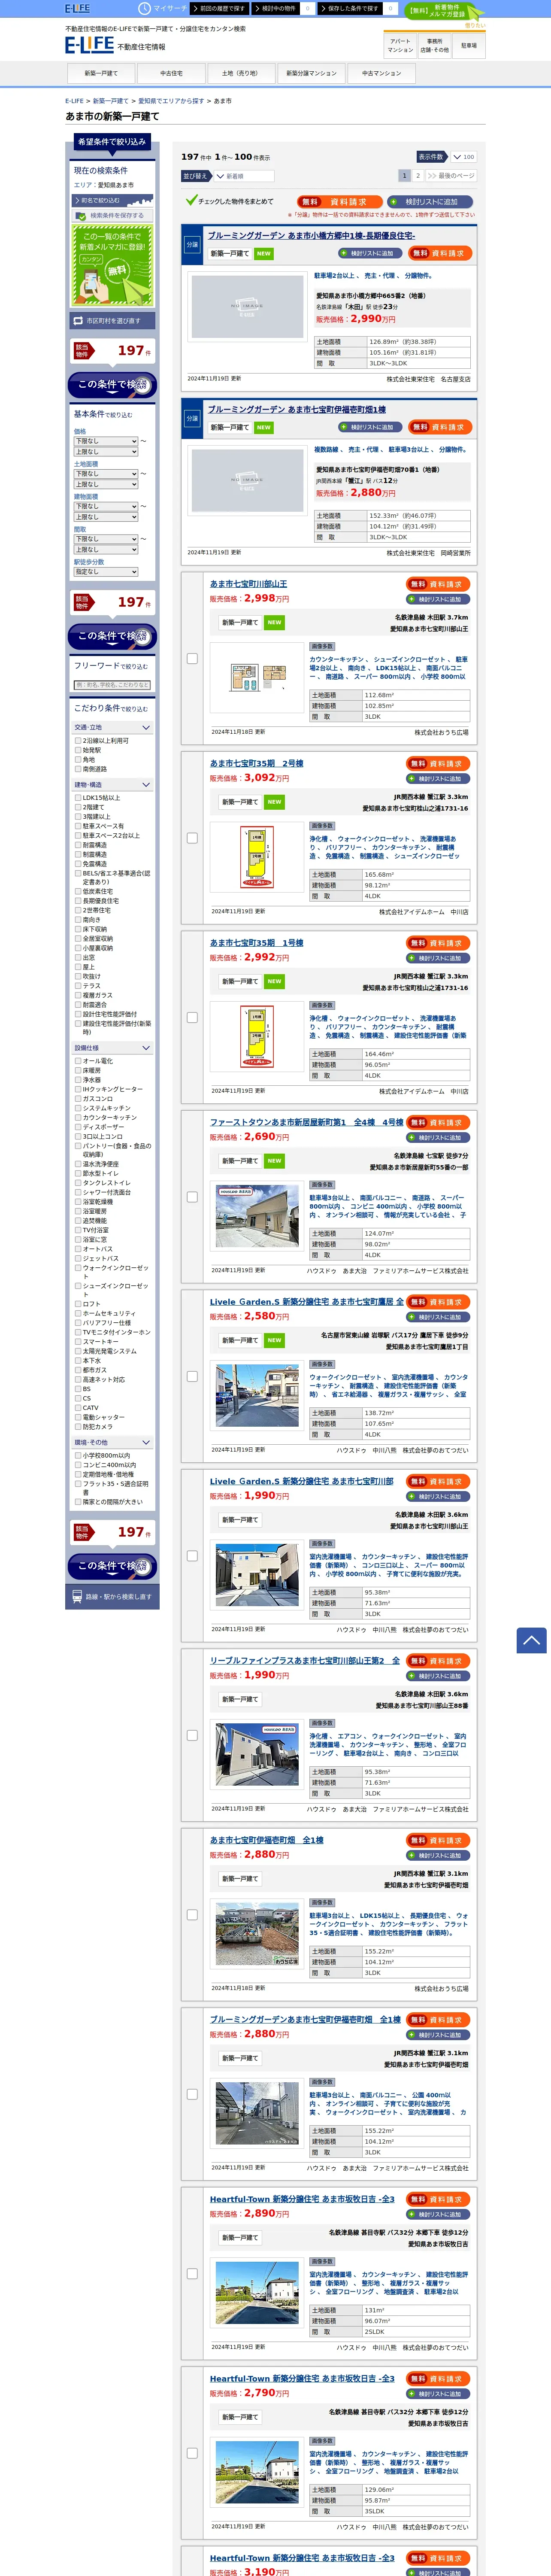Click the scroll-to-top arrow button

[x=531, y=1639]
